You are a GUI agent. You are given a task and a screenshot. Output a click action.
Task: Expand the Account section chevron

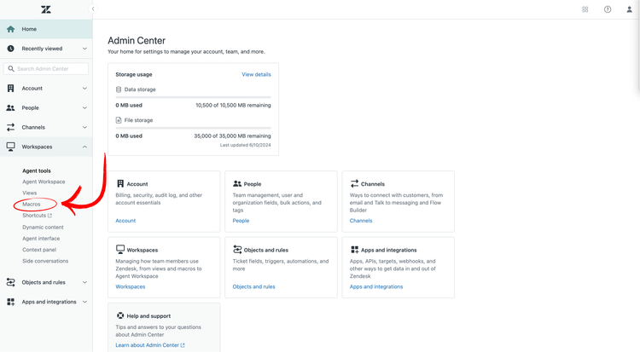[84, 88]
